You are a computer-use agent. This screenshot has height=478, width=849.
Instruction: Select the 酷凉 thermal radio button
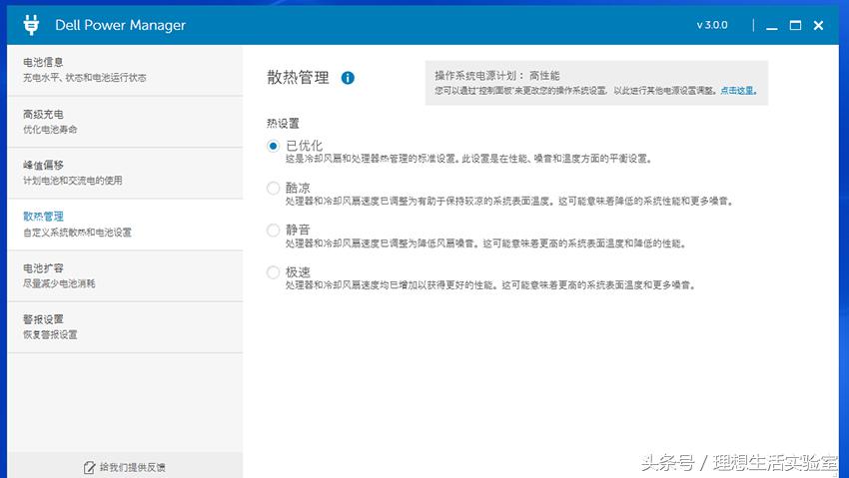[x=274, y=189]
